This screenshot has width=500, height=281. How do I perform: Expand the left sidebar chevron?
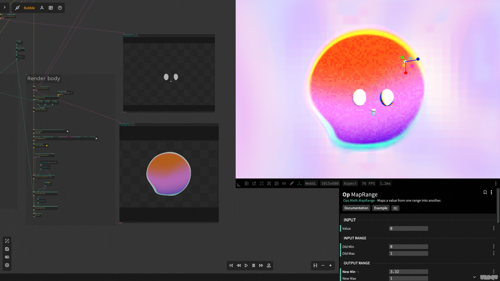point(5,7)
